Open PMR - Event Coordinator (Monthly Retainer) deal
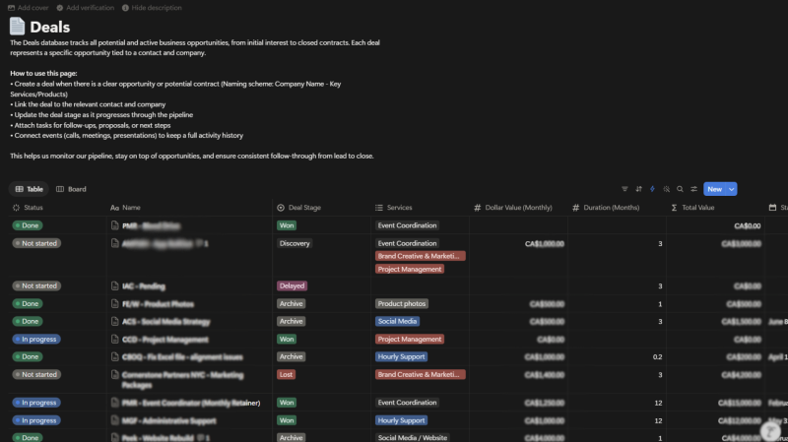The height and width of the screenshot is (442, 788). point(191,403)
